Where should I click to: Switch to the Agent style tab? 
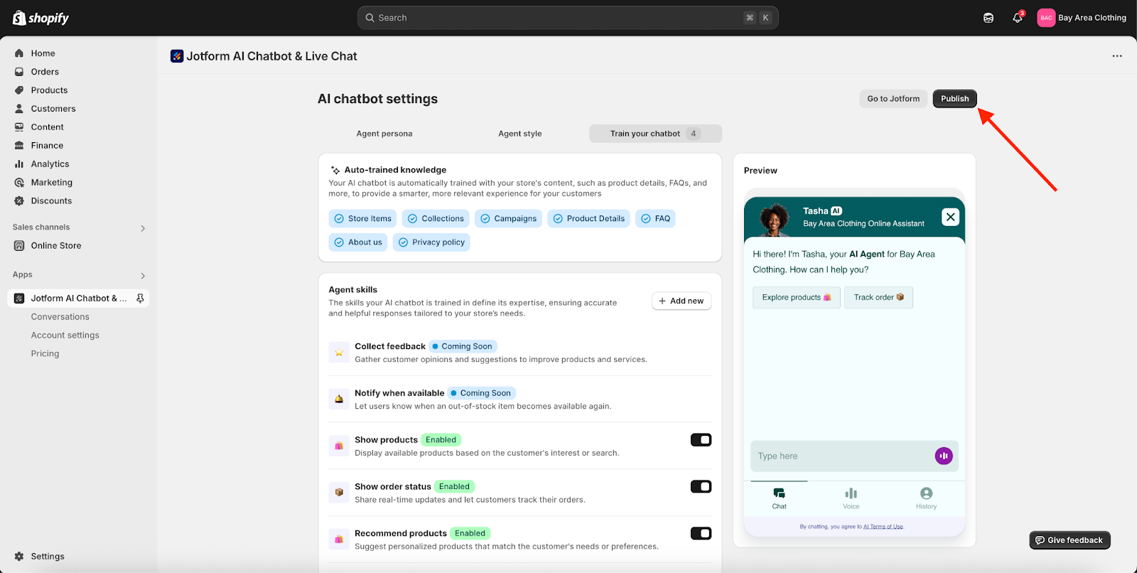[520, 134]
